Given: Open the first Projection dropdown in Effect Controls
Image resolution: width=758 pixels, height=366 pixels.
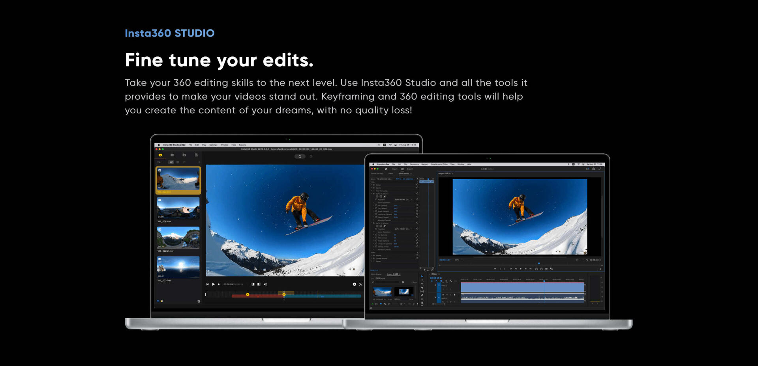Looking at the screenshot, I should [403, 200].
